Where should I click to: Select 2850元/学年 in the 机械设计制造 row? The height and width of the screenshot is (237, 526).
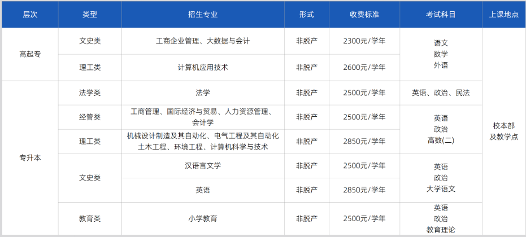click(x=364, y=142)
